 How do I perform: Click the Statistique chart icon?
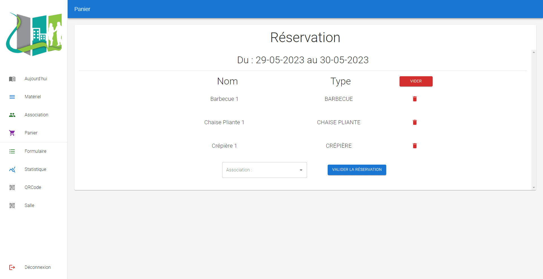(12, 169)
